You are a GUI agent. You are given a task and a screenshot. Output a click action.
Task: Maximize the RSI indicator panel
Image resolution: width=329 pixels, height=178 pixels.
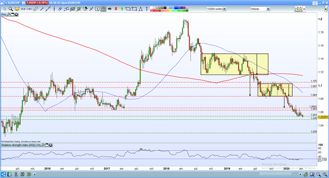click(47, 145)
